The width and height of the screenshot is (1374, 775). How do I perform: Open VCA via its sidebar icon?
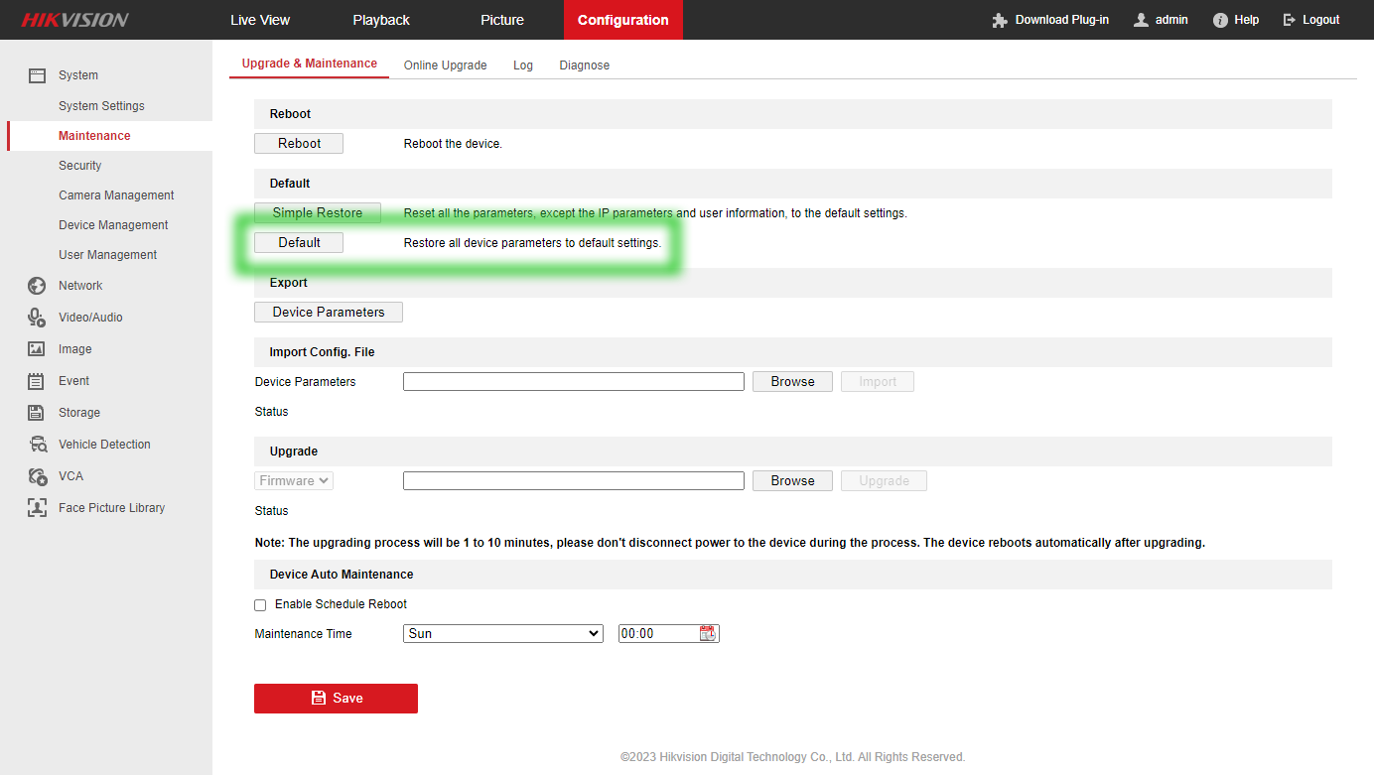(x=37, y=476)
